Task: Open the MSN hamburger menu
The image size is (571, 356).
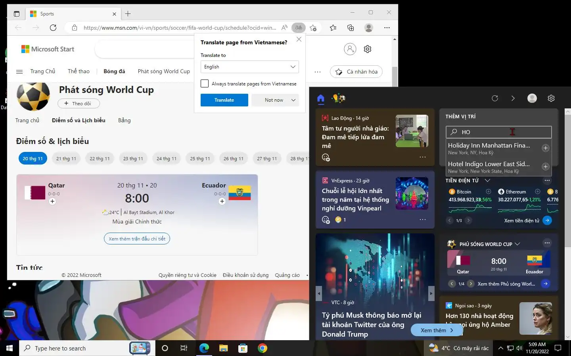Action: [x=19, y=72]
